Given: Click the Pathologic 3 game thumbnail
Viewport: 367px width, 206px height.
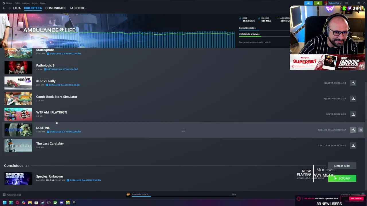Looking at the screenshot, I should pyautogui.click(x=18, y=67).
